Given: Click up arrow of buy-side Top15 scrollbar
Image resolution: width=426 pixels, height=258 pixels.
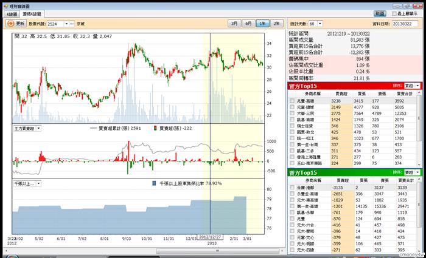Looking at the screenshot, I should click(x=419, y=93).
